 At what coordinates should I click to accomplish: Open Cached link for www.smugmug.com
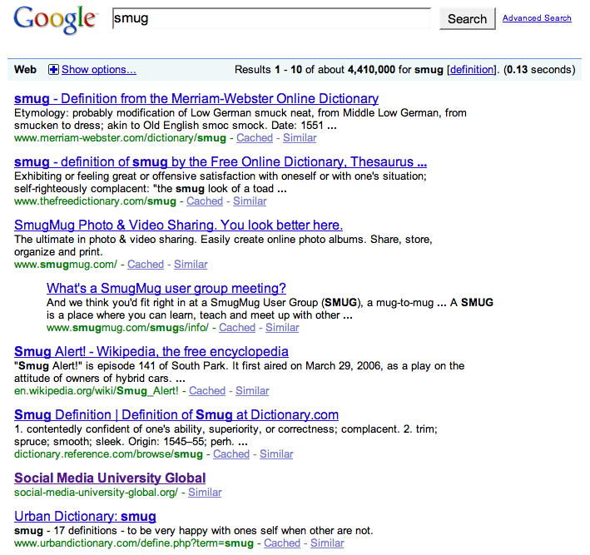(x=146, y=265)
